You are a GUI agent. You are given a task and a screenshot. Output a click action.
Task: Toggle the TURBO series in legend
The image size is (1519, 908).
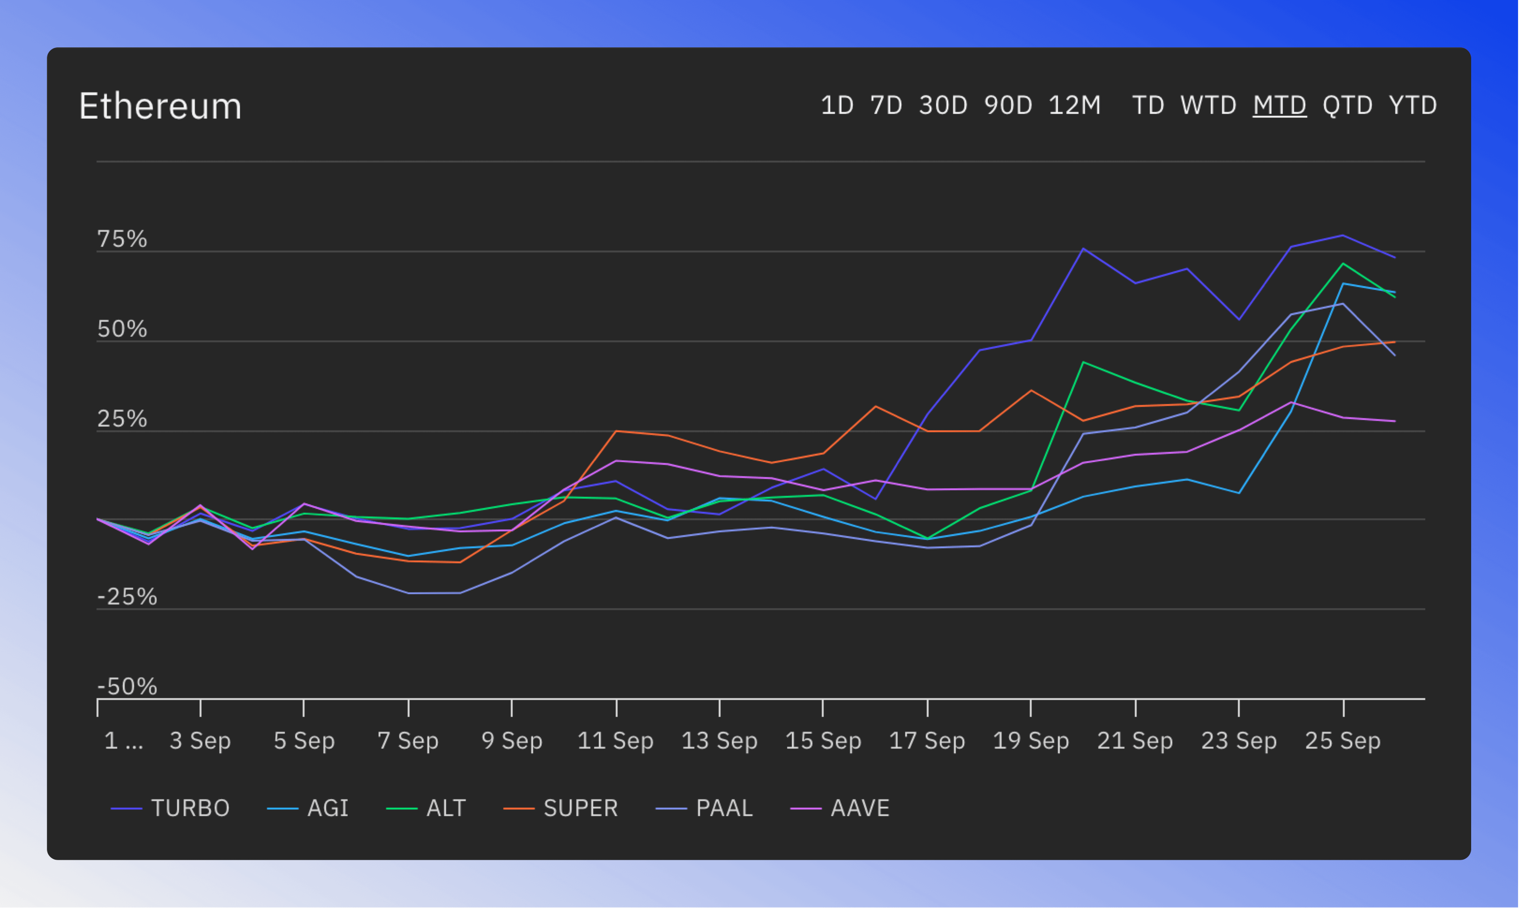(x=169, y=808)
